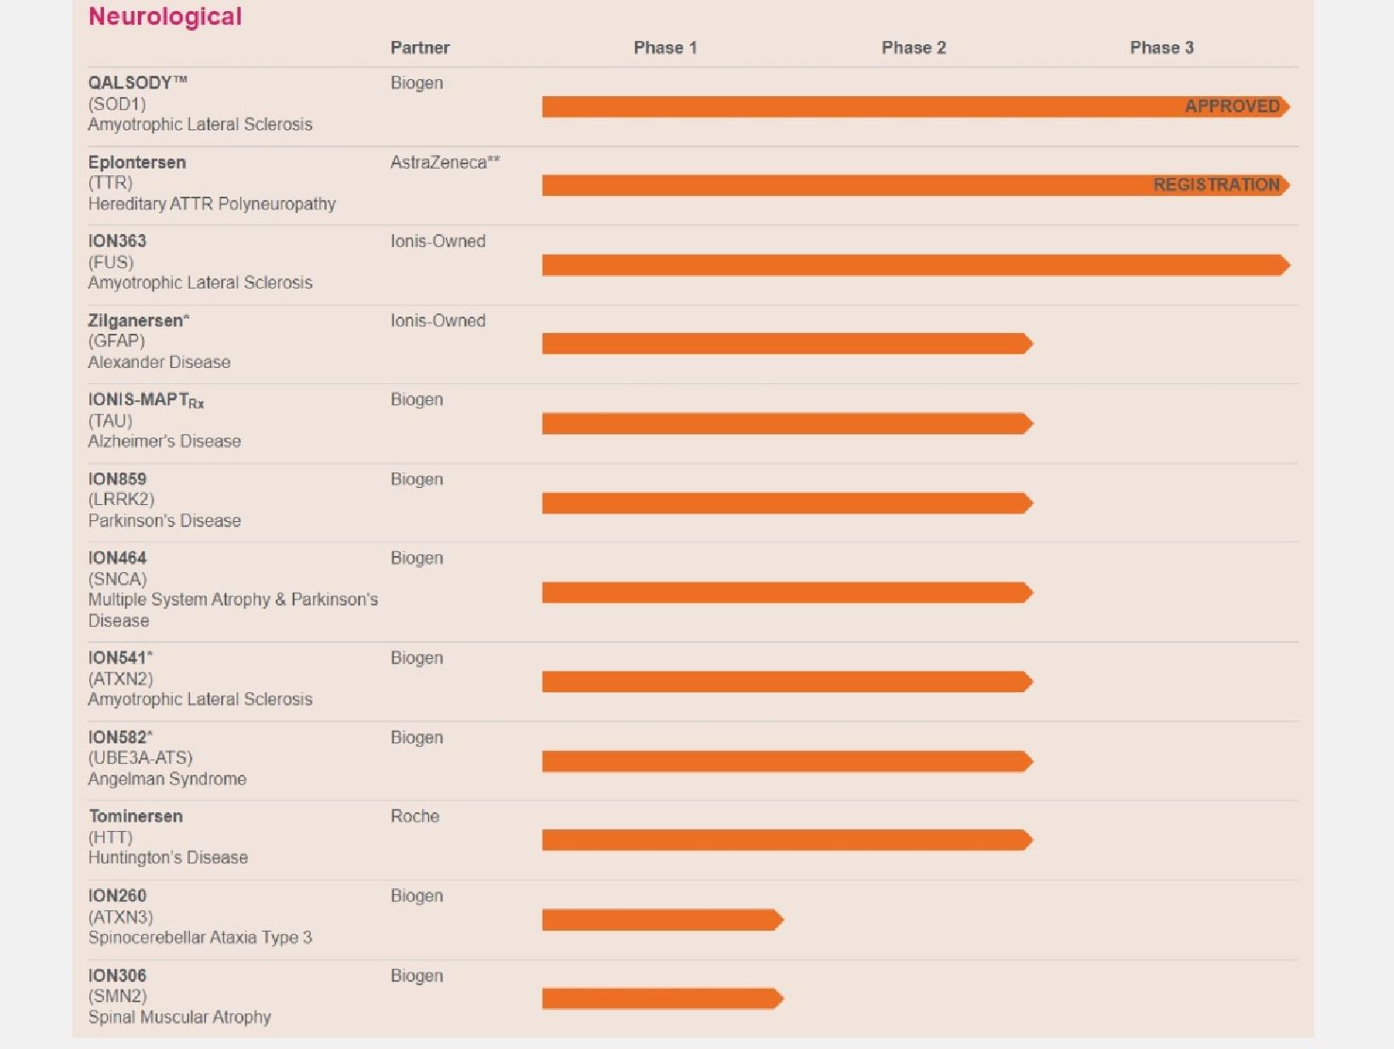The image size is (1394, 1049).
Task: Click the REGISTRATION label on Eplontersen bar
Action: tap(1216, 185)
